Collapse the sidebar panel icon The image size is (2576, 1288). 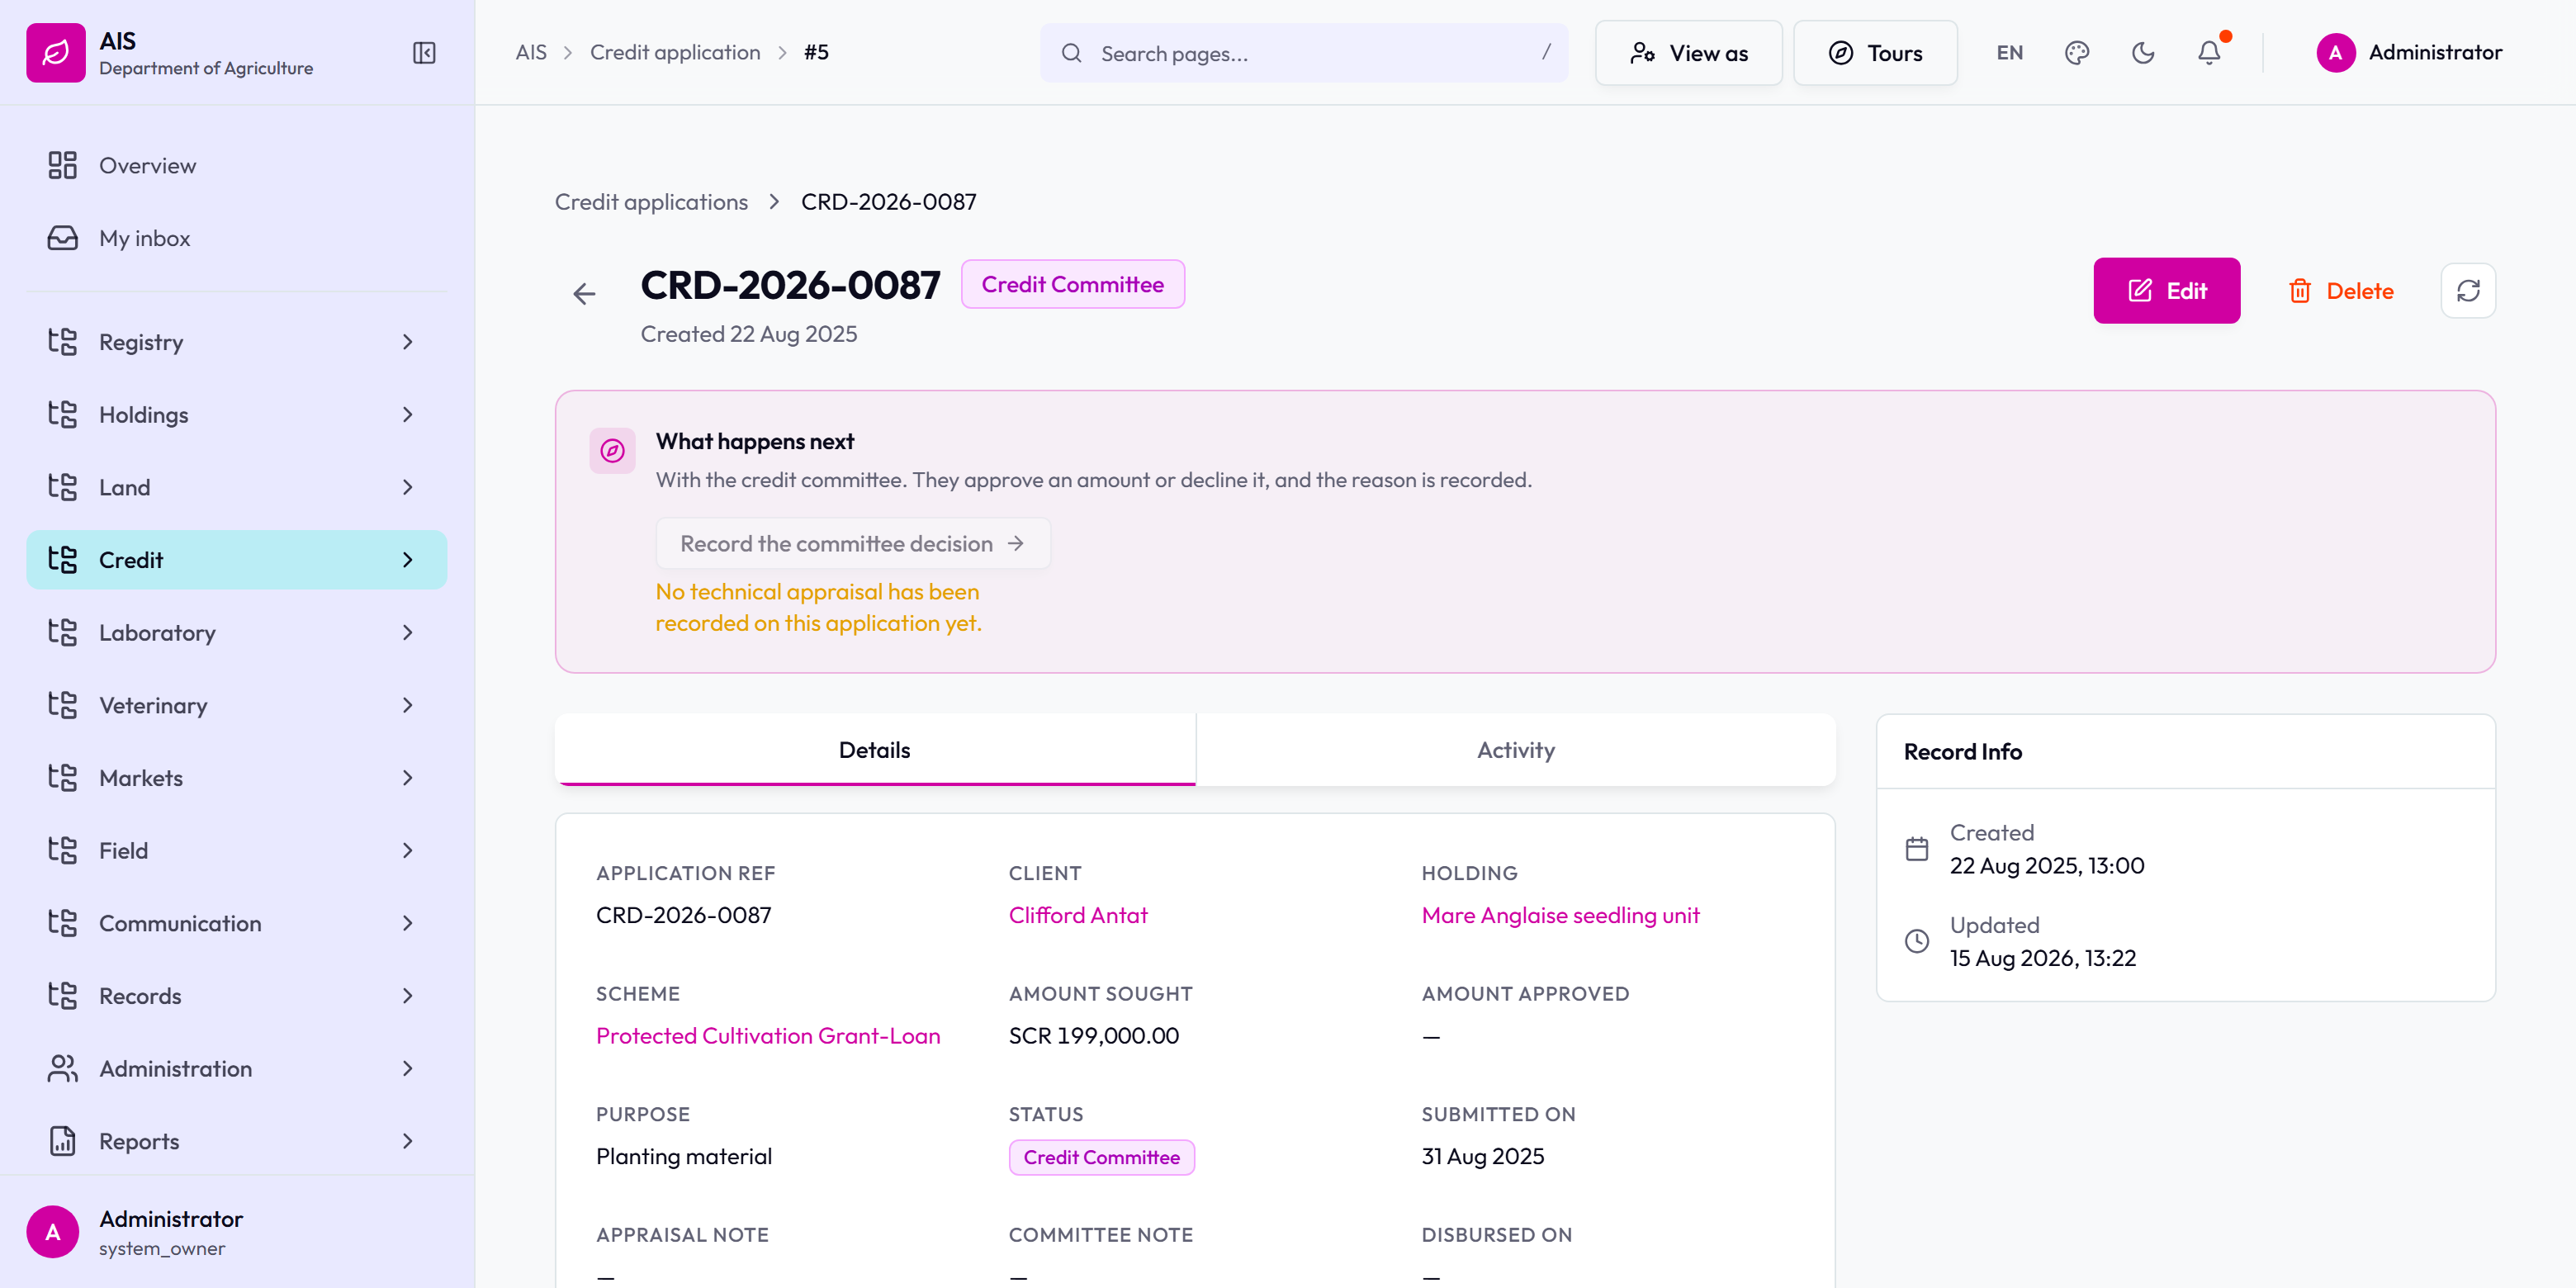(x=424, y=53)
